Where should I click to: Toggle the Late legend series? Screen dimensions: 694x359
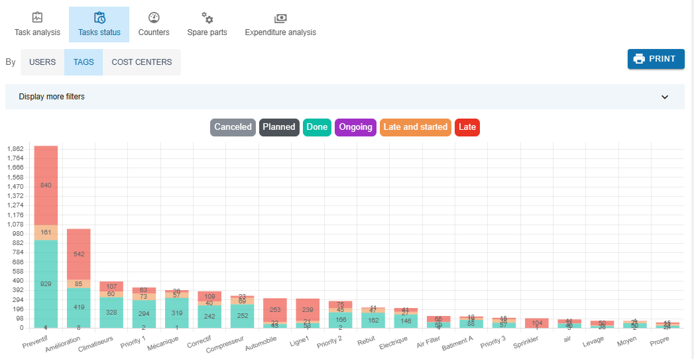pyautogui.click(x=467, y=127)
